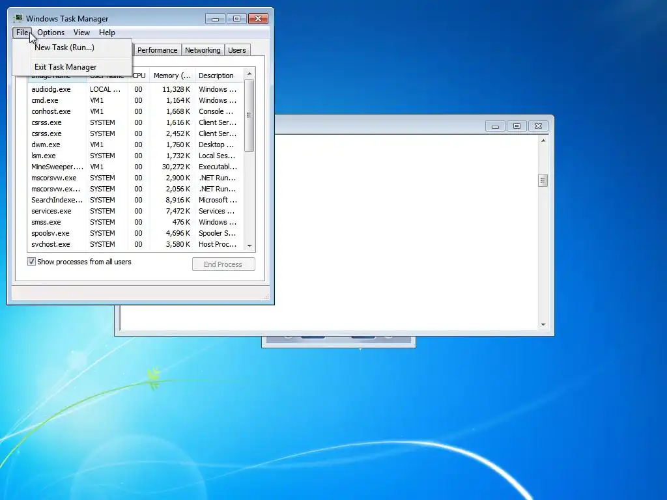This screenshot has height=500, width=667.
Task: Click background window scrollbar up arrow
Action: [543, 141]
